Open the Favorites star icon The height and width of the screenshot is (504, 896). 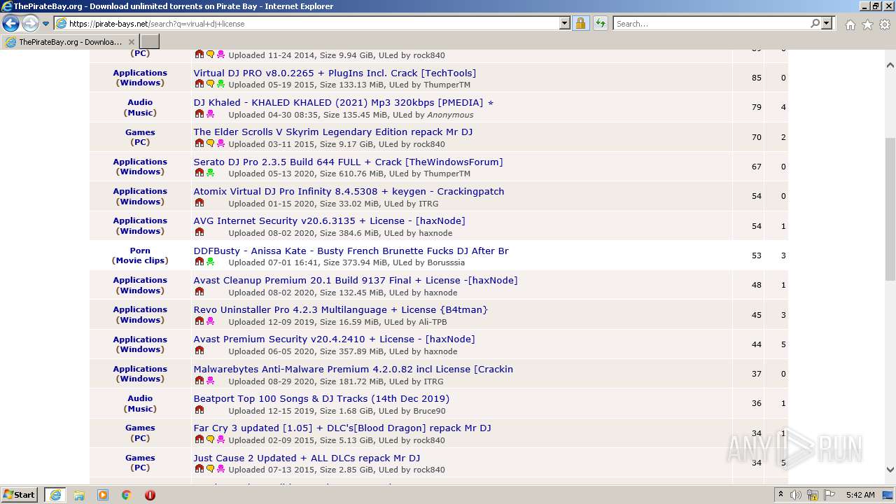click(867, 24)
